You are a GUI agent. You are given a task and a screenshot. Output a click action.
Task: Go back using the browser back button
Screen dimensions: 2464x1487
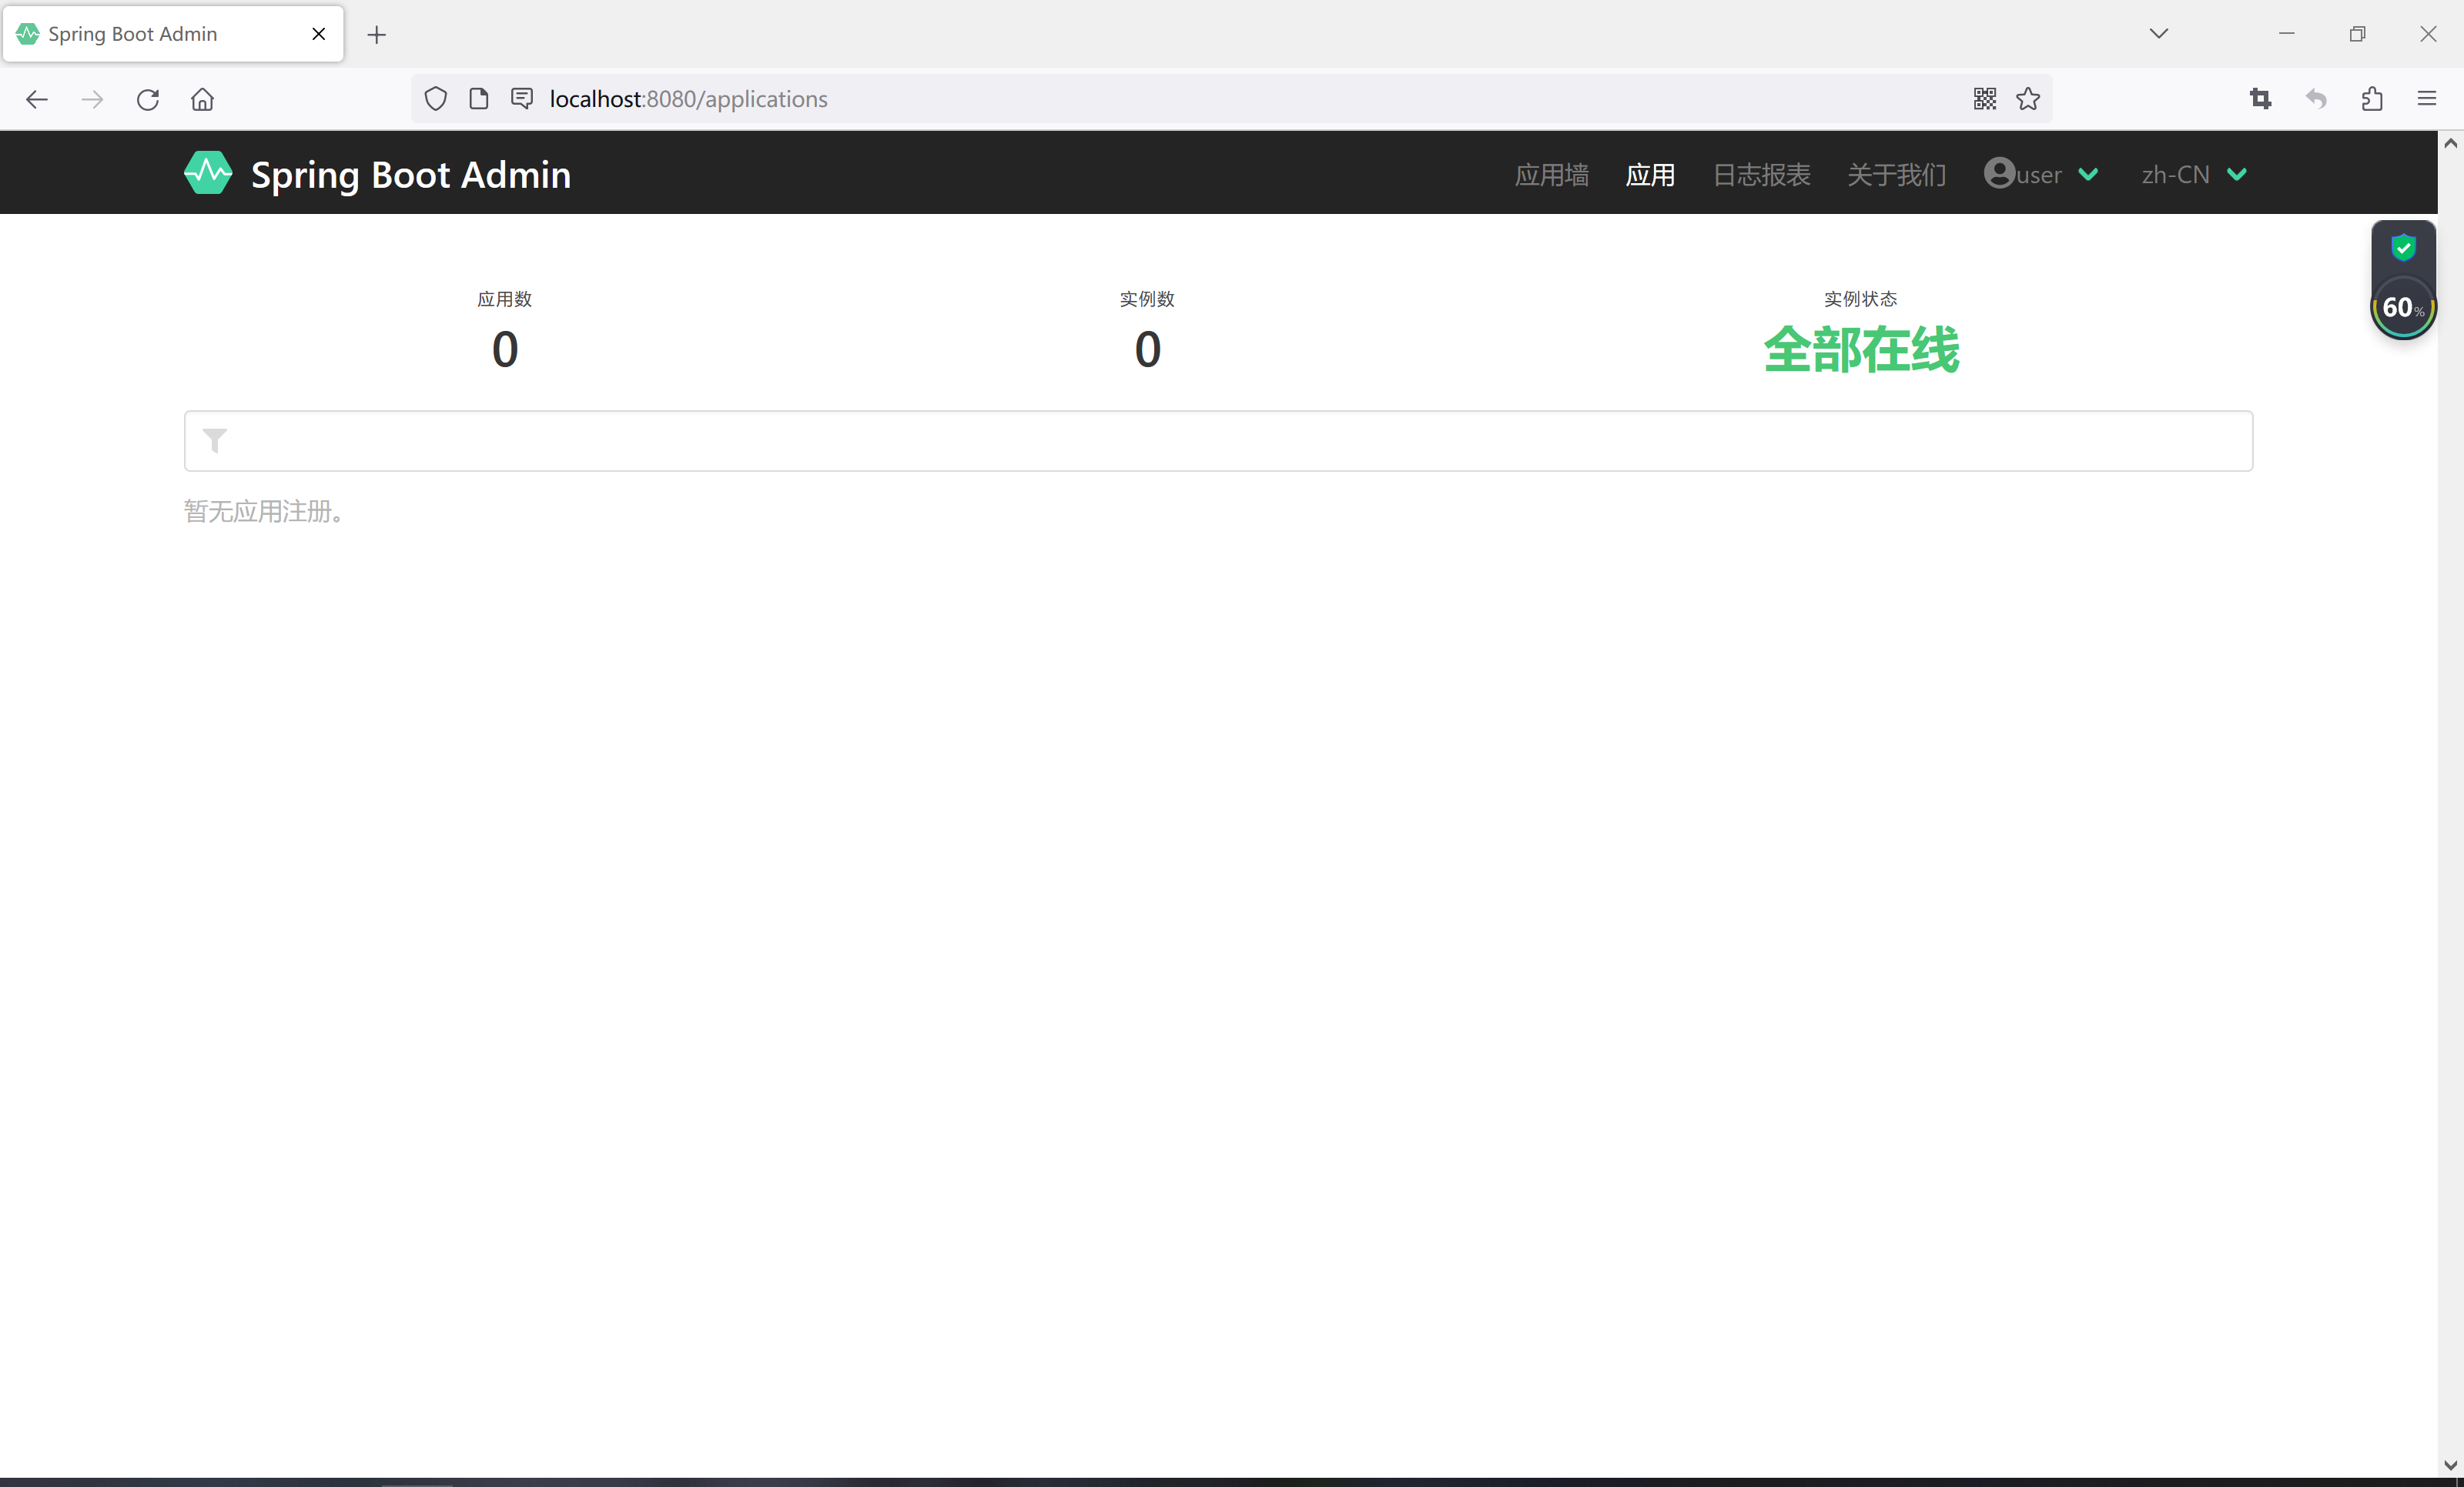tap(36, 99)
